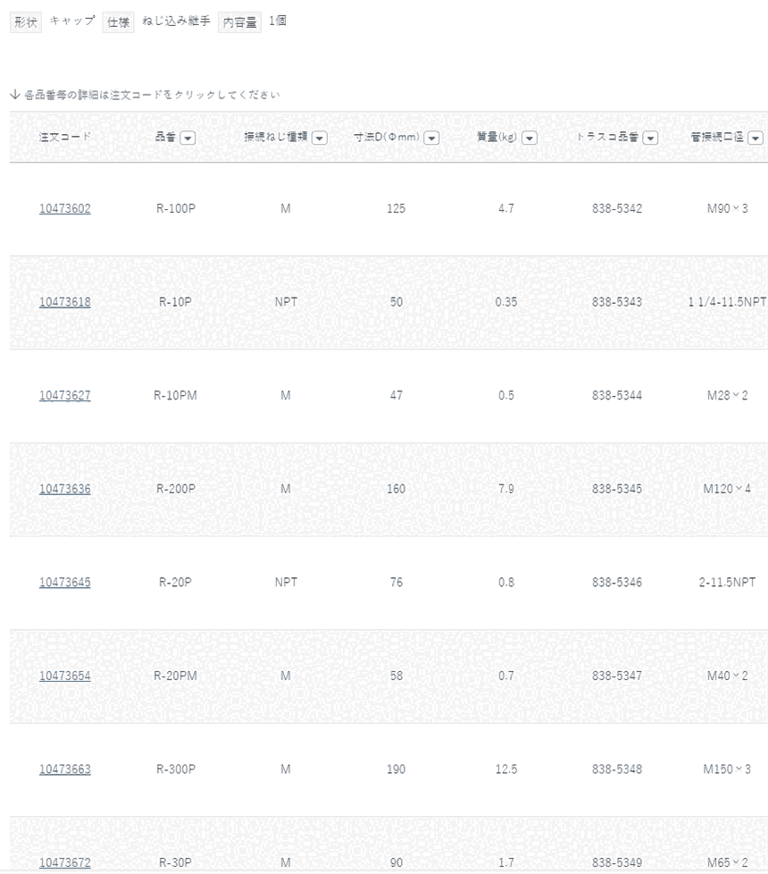Open order code 10473663 details

click(x=64, y=769)
